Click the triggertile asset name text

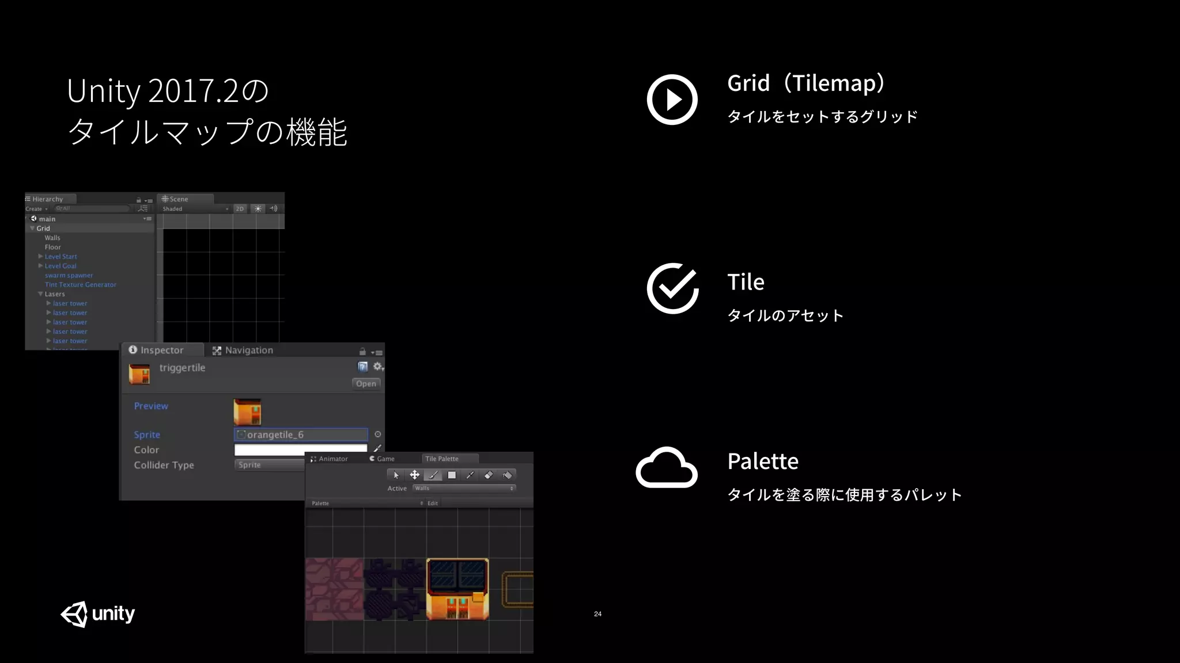tap(182, 368)
